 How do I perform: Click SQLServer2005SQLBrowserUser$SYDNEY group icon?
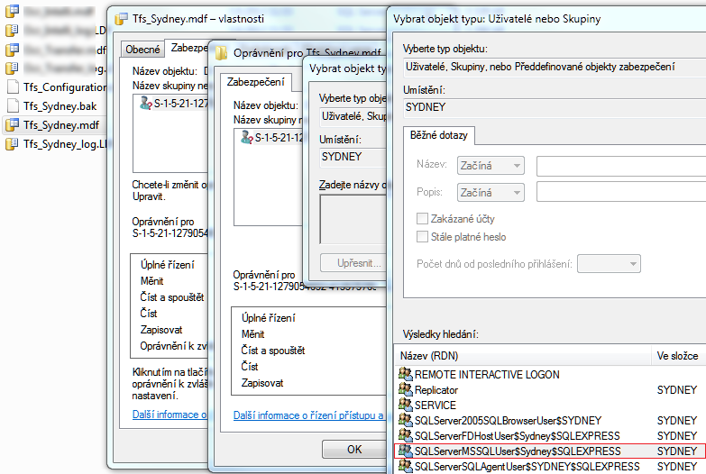(x=405, y=420)
